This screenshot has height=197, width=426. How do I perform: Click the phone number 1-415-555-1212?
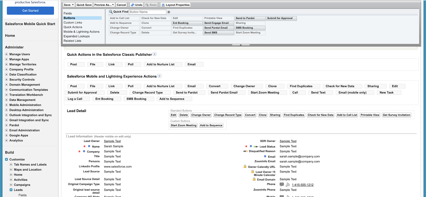[x=302, y=185]
